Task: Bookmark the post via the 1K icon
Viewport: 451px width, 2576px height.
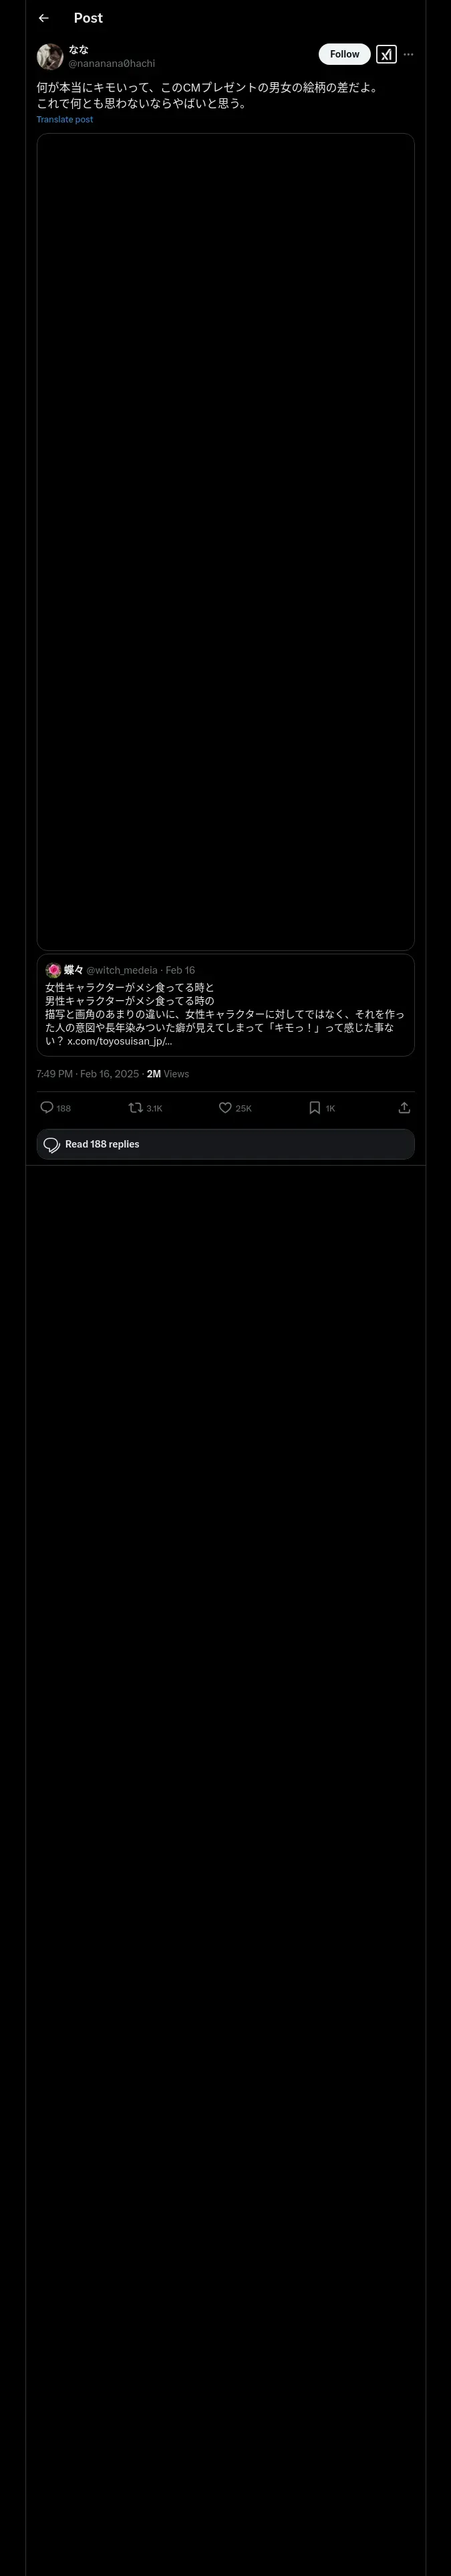Action: [314, 1107]
